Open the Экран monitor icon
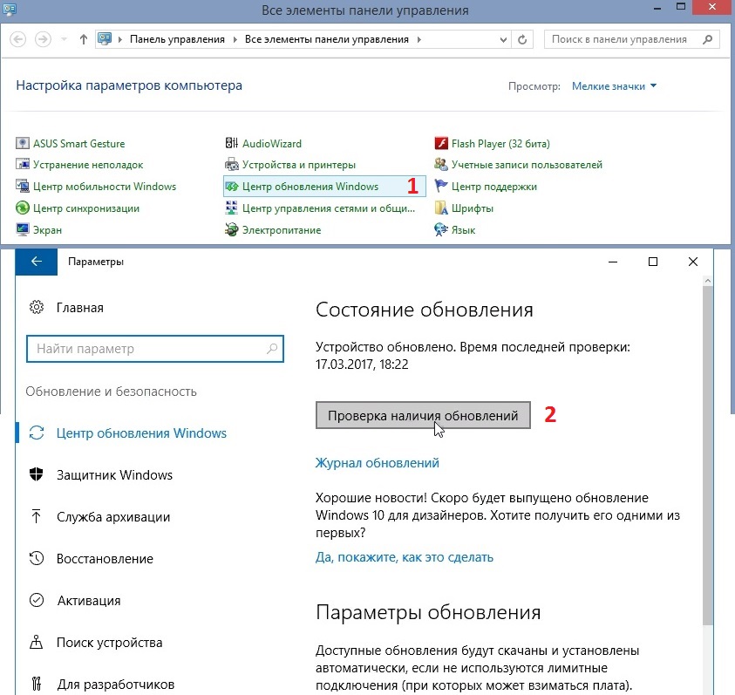The width and height of the screenshot is (735, 695). click(x=23, y=229)
